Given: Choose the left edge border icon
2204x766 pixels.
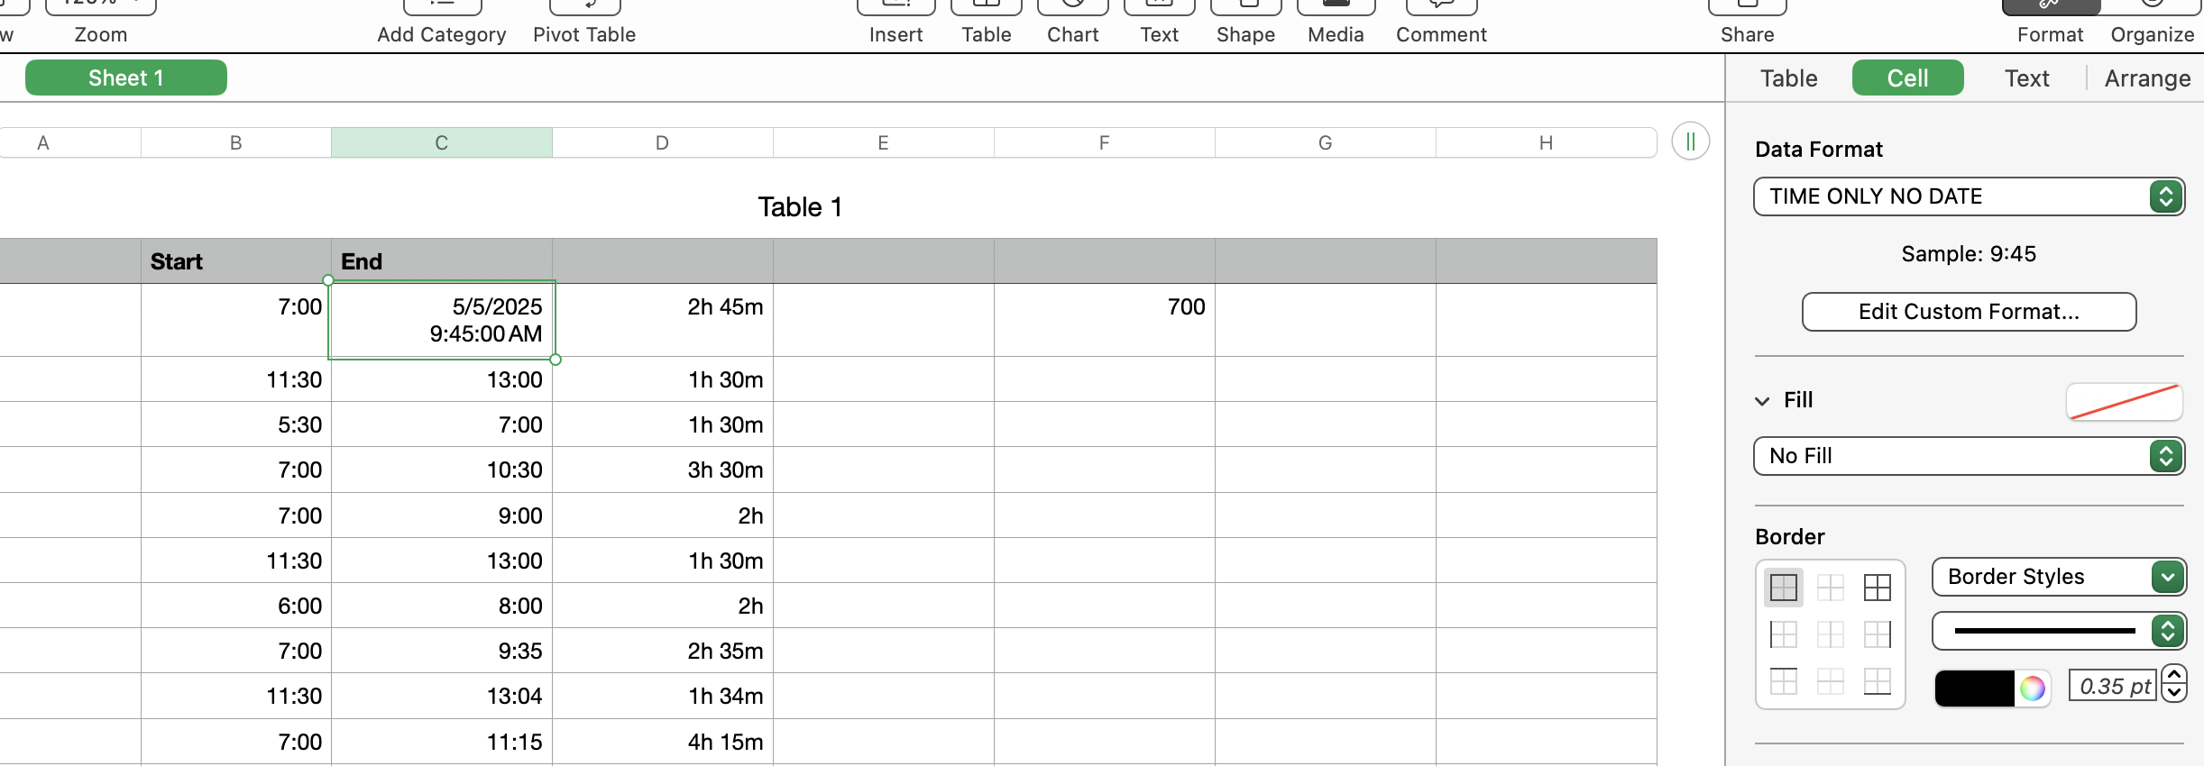Looking at the screenshot, I should [x=1783, y=634].
